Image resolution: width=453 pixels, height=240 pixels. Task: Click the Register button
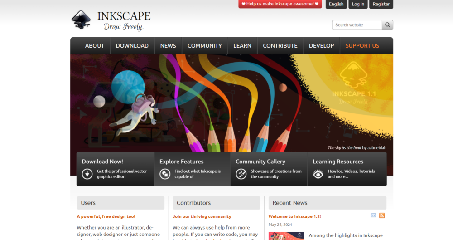click(381, 4)
